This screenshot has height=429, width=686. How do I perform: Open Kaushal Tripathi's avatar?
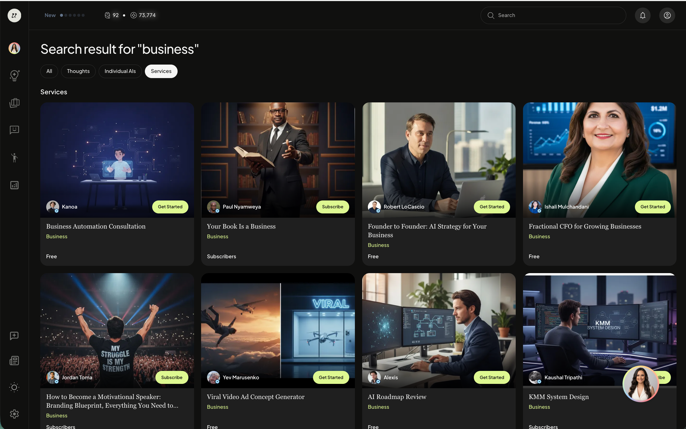(535, 377)
